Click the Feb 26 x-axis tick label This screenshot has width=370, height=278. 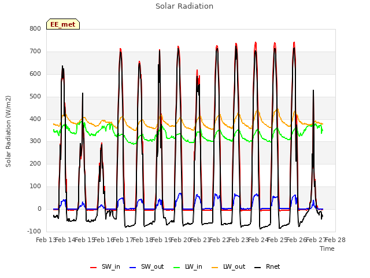(297, 240)
